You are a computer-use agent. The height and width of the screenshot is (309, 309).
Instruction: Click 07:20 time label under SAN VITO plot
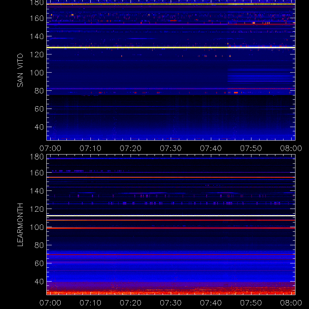(x=131, y=148)
